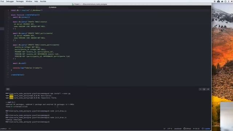Click the file name in status bar
This screenshot has height=131, width=233.
3,128
